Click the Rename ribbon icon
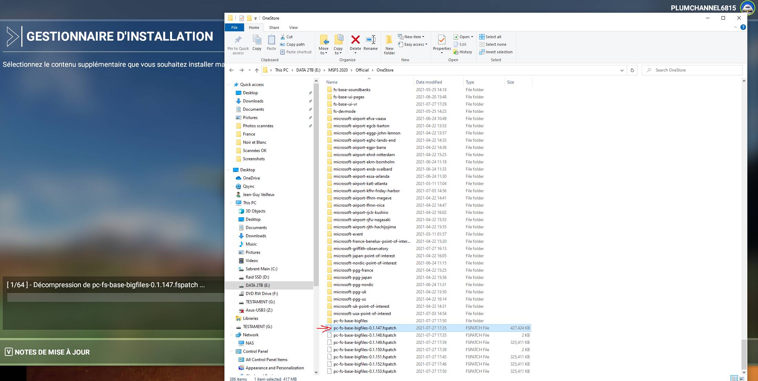758x381 pixels. (370, 40)
